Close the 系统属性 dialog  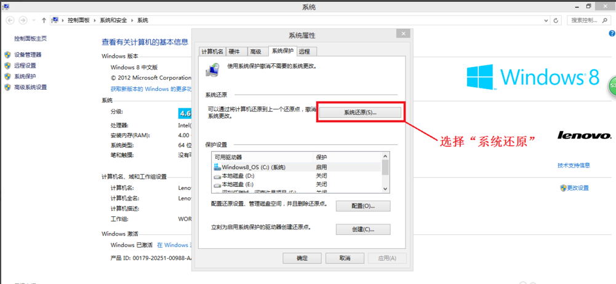click(403, 33)
